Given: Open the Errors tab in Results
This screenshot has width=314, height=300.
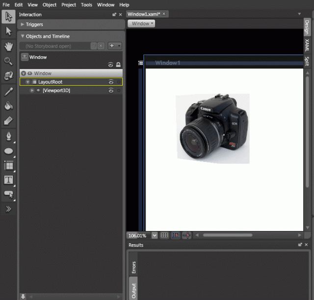Looking at the screenshot, I should coord(133,267).
